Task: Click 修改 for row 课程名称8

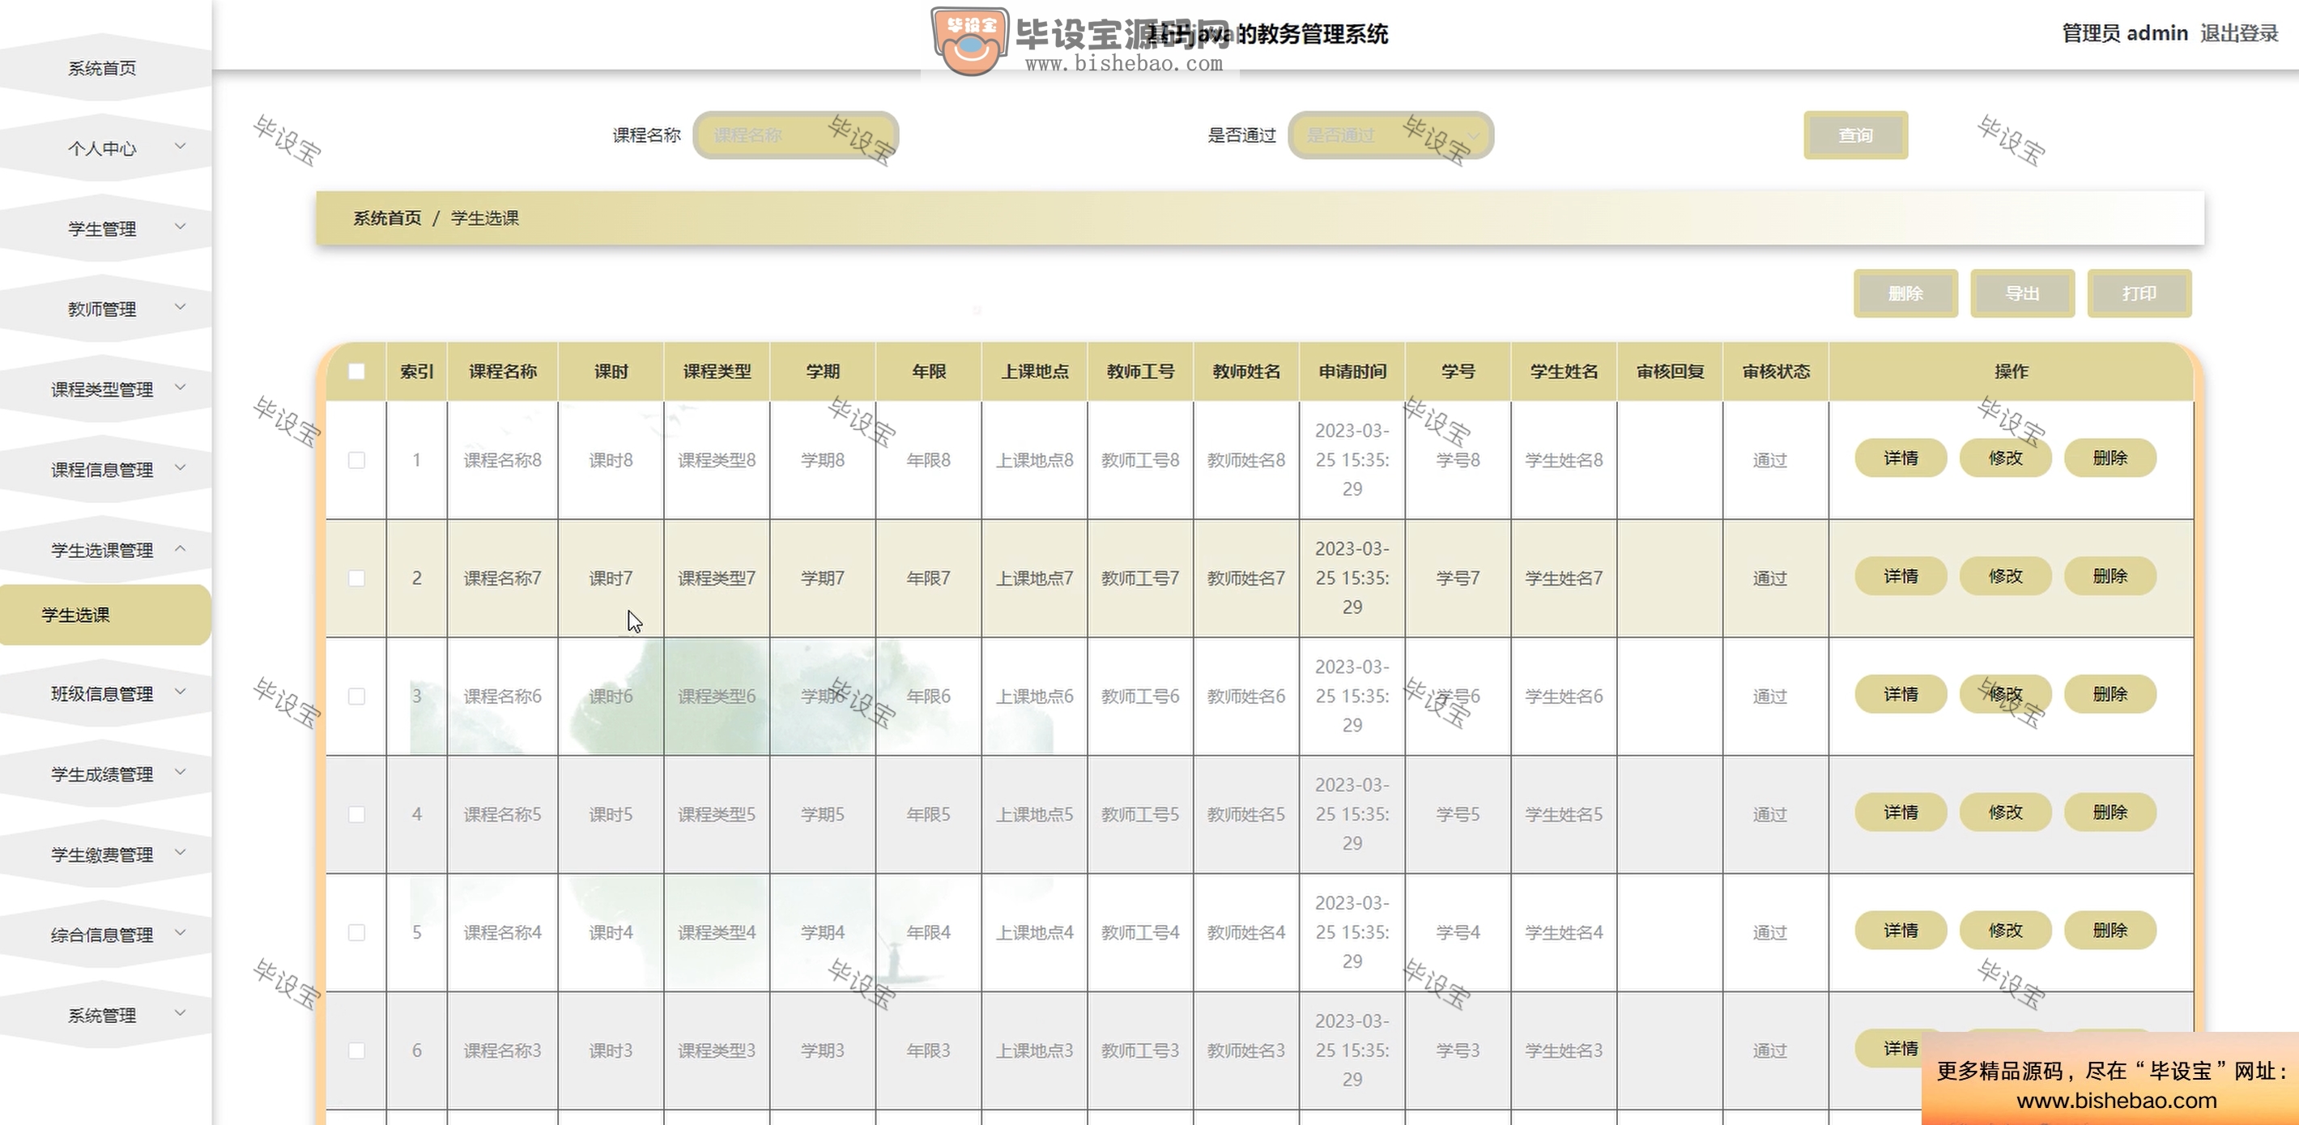Action: (2005, 458)
